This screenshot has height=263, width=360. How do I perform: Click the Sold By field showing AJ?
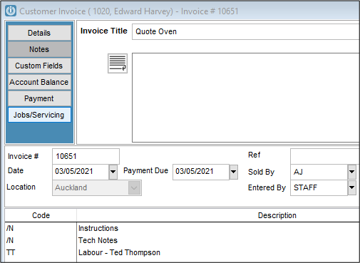tap(319, 172)
